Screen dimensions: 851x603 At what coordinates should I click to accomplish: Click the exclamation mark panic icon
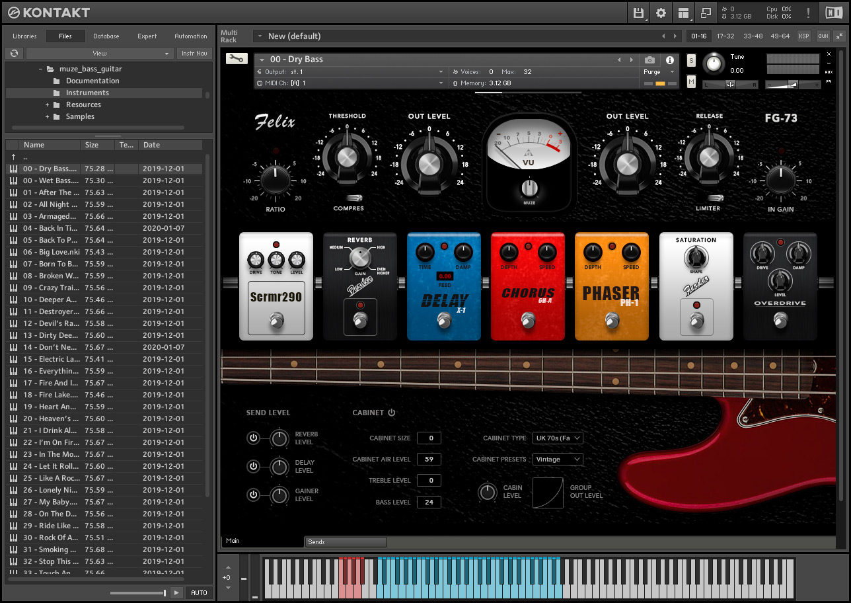[807, 13]
